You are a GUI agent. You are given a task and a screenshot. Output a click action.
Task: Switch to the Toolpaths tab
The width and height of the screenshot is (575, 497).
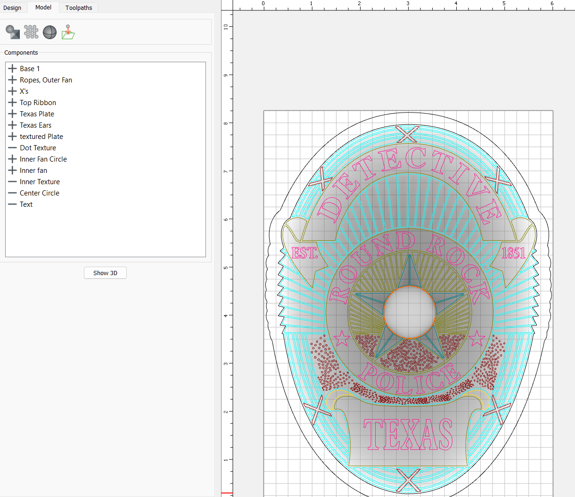pos(79,8)
